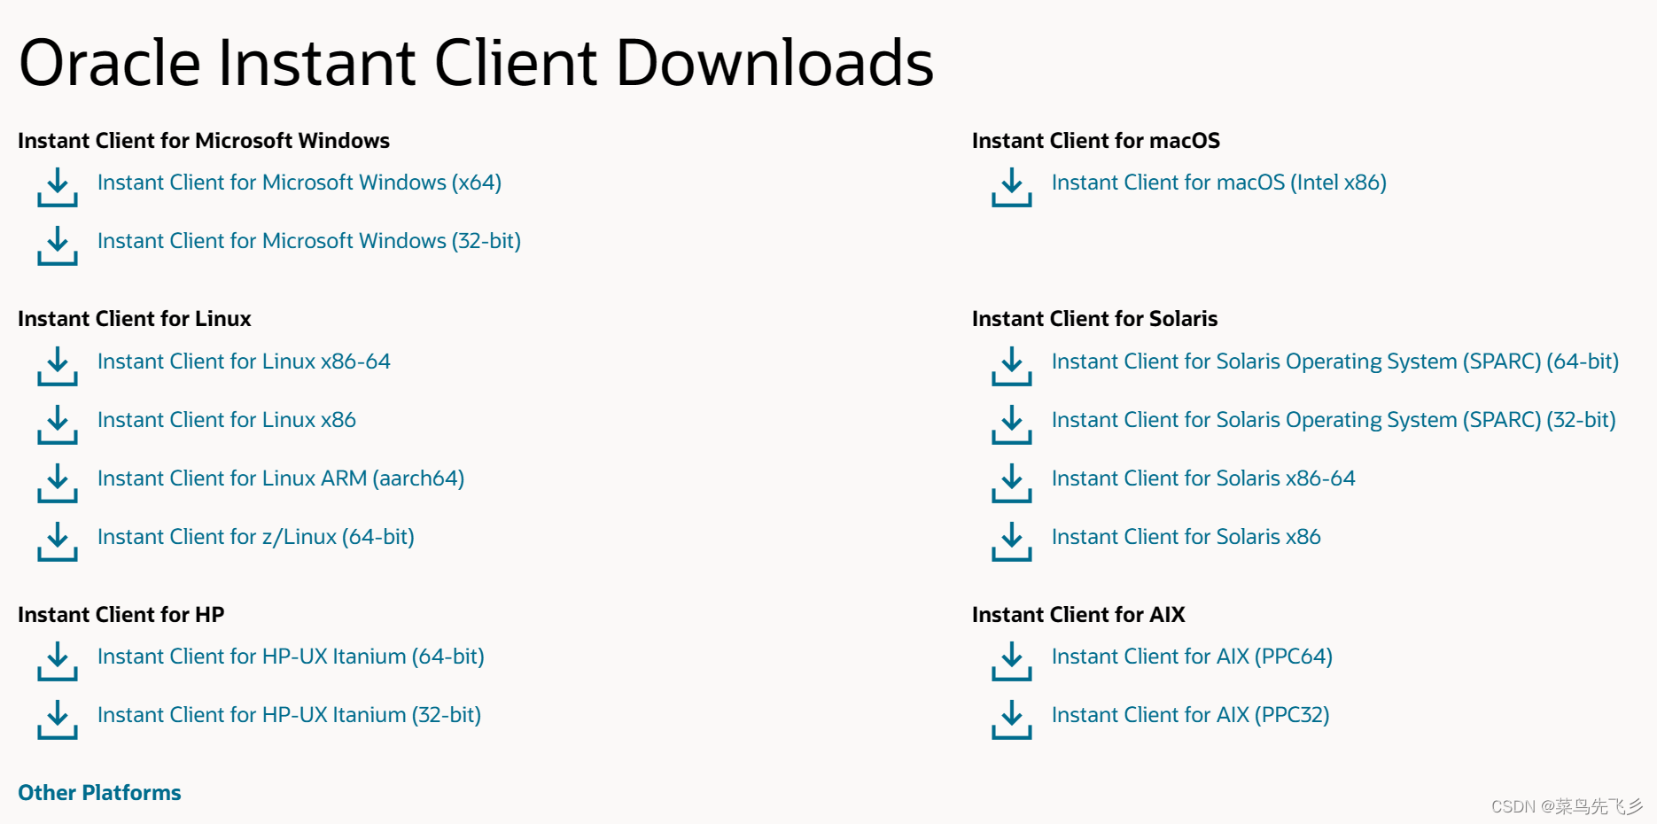Open Instant Client for AIX (PPC64) link
Image resolution: width=1657 pixels, height=824 pixels.
click(1192, 657)
